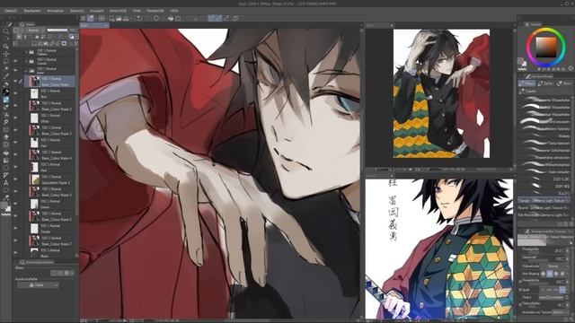The height and width of the screenshot is (323, 575).
Task: Select the Text tool letter A
Action: click(6, 183)
